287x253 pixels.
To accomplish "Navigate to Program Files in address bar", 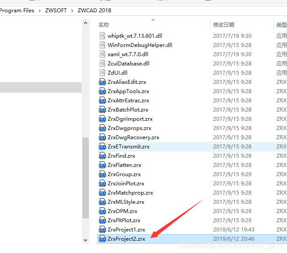I will [17, 11].
